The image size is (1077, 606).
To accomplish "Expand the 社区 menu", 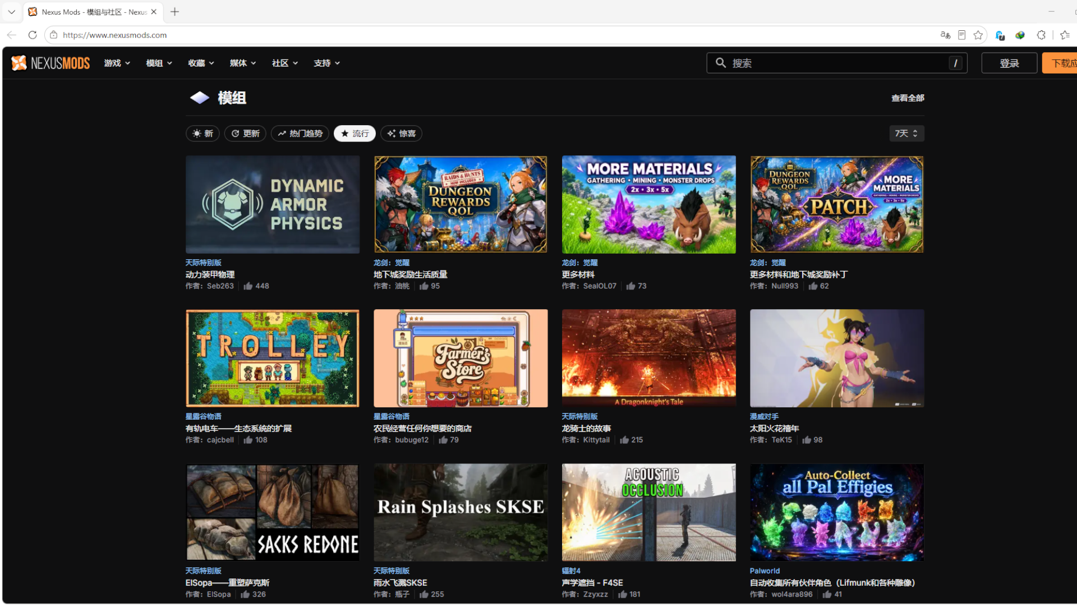I will point(285,63).
